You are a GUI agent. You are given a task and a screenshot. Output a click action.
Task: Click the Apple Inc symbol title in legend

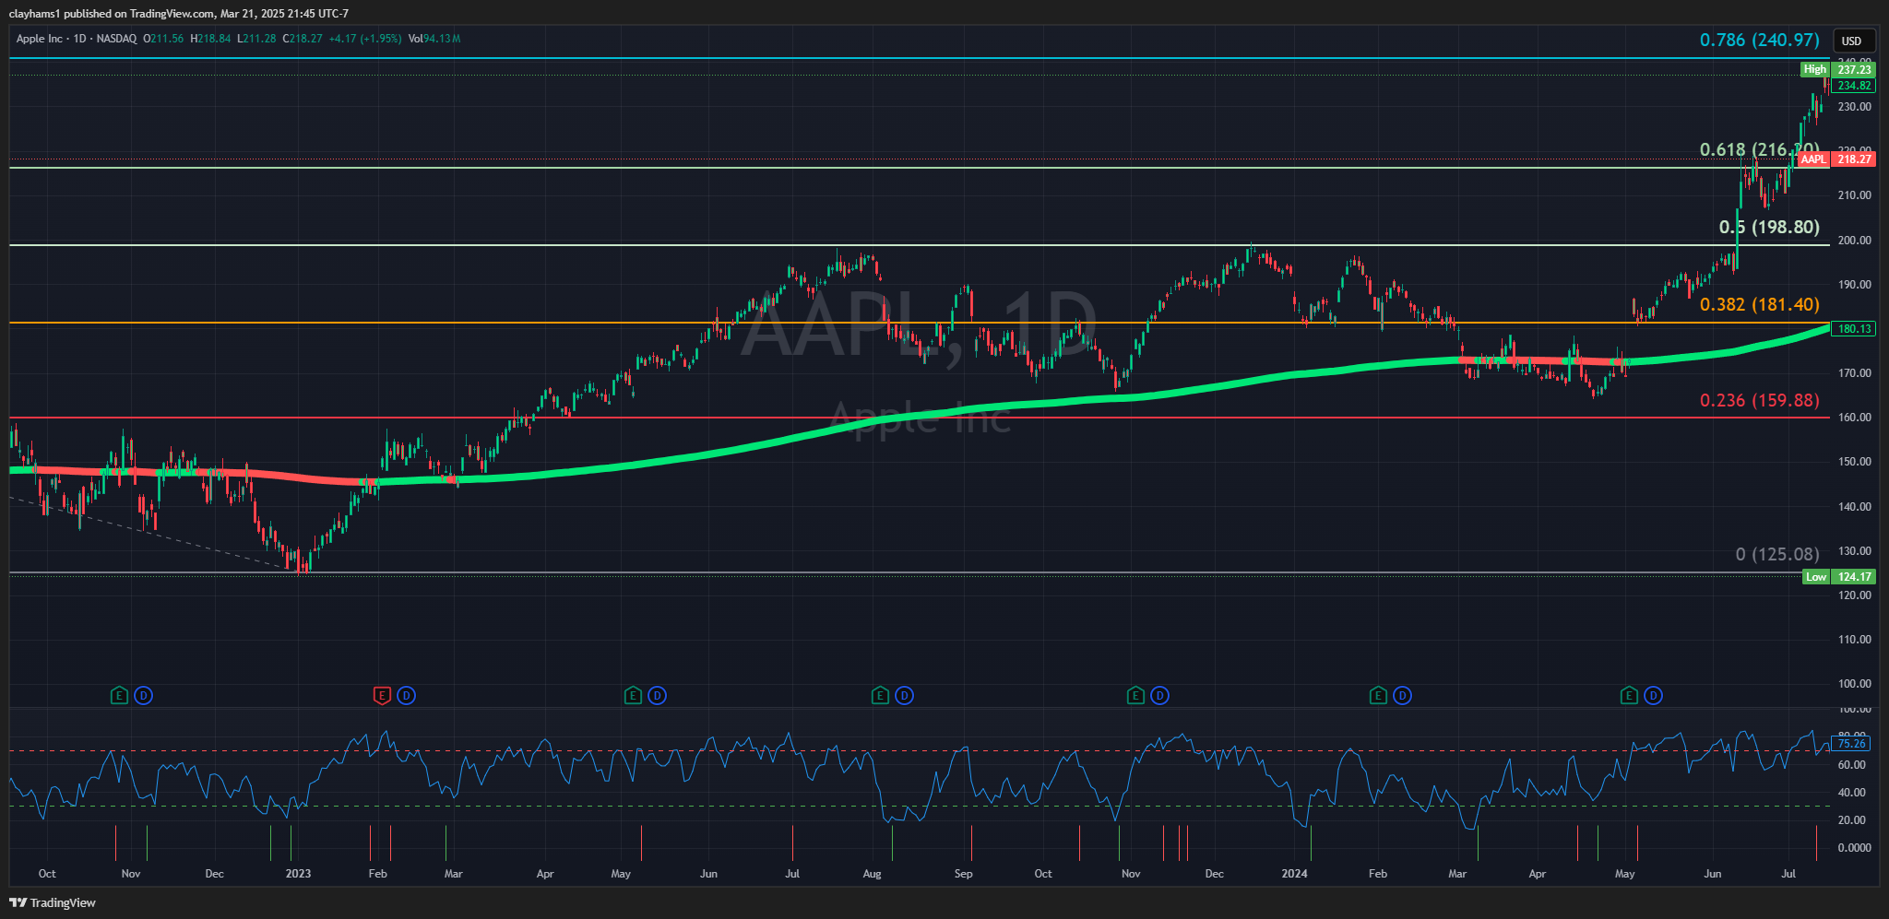point(40,39)
